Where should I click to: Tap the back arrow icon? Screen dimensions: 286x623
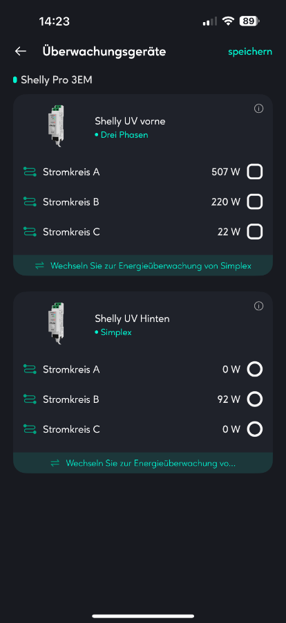coord(21,51)
